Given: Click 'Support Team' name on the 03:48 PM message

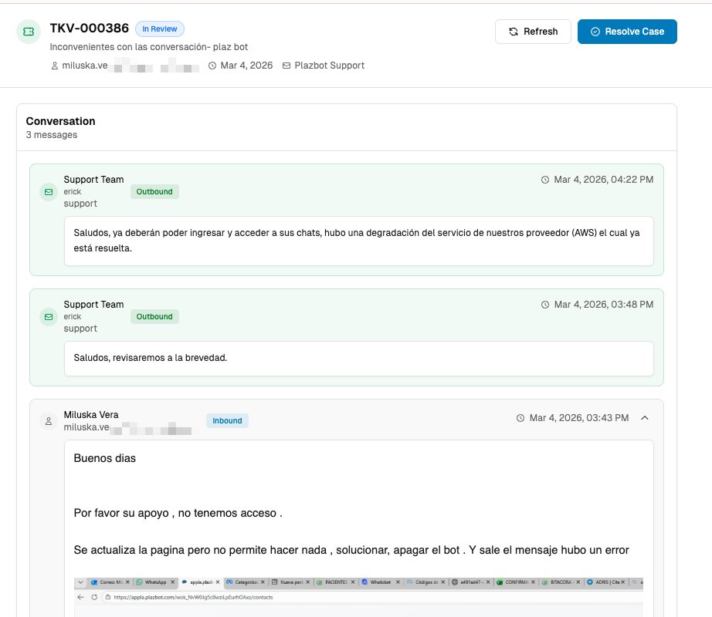Looking at the screenshot, I should click(x=93, y=305).
